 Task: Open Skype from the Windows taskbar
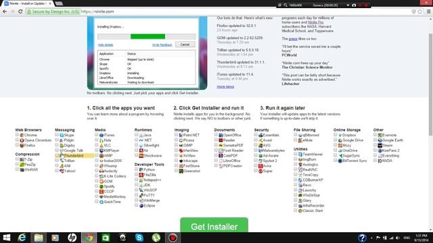(x=139, y=238)
